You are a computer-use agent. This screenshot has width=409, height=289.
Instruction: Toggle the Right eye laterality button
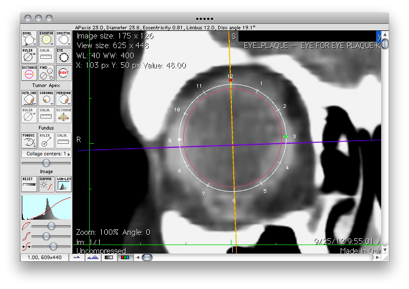pyautogui.click(x=64, y=73)
